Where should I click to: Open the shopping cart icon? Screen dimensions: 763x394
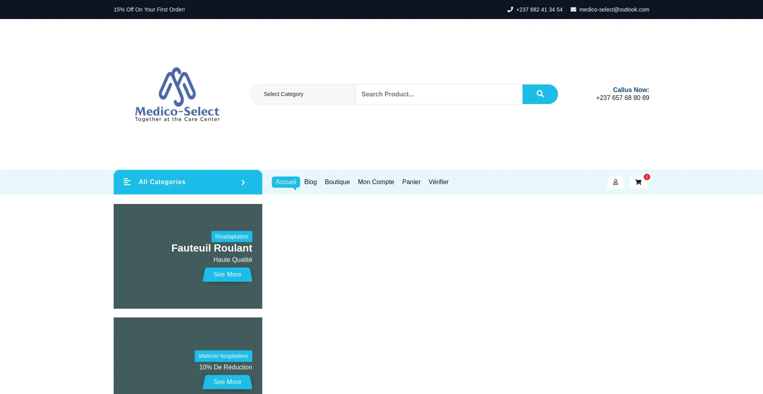638,182
